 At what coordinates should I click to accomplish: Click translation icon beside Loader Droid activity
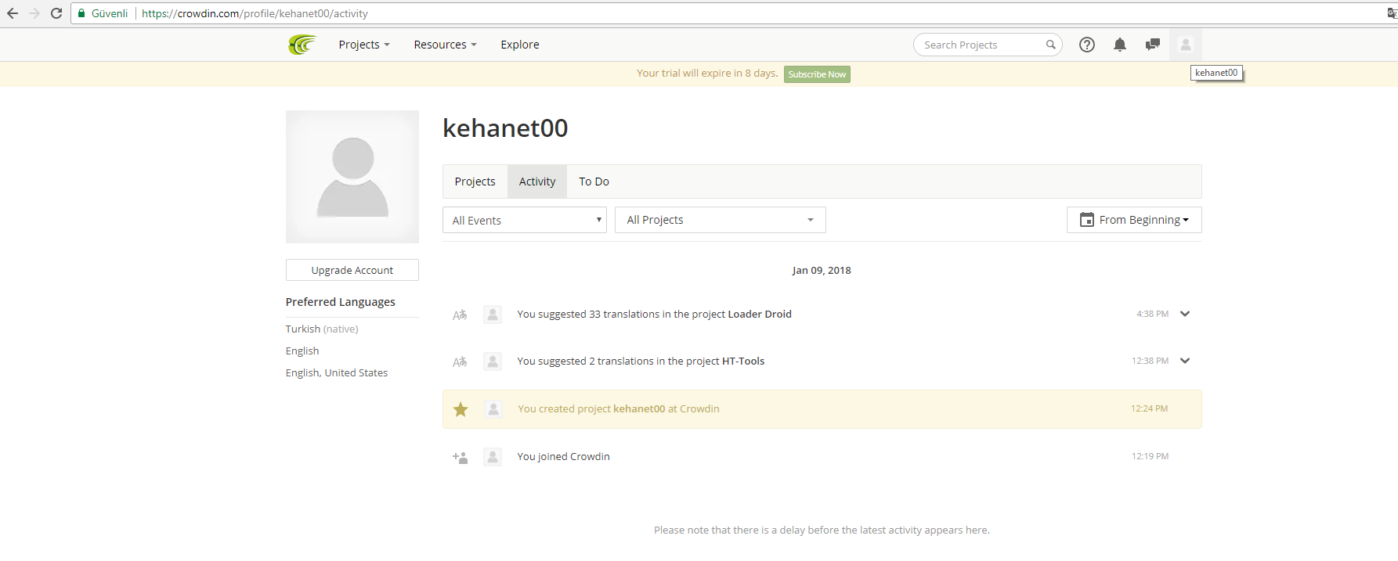[x=460, y=315]
